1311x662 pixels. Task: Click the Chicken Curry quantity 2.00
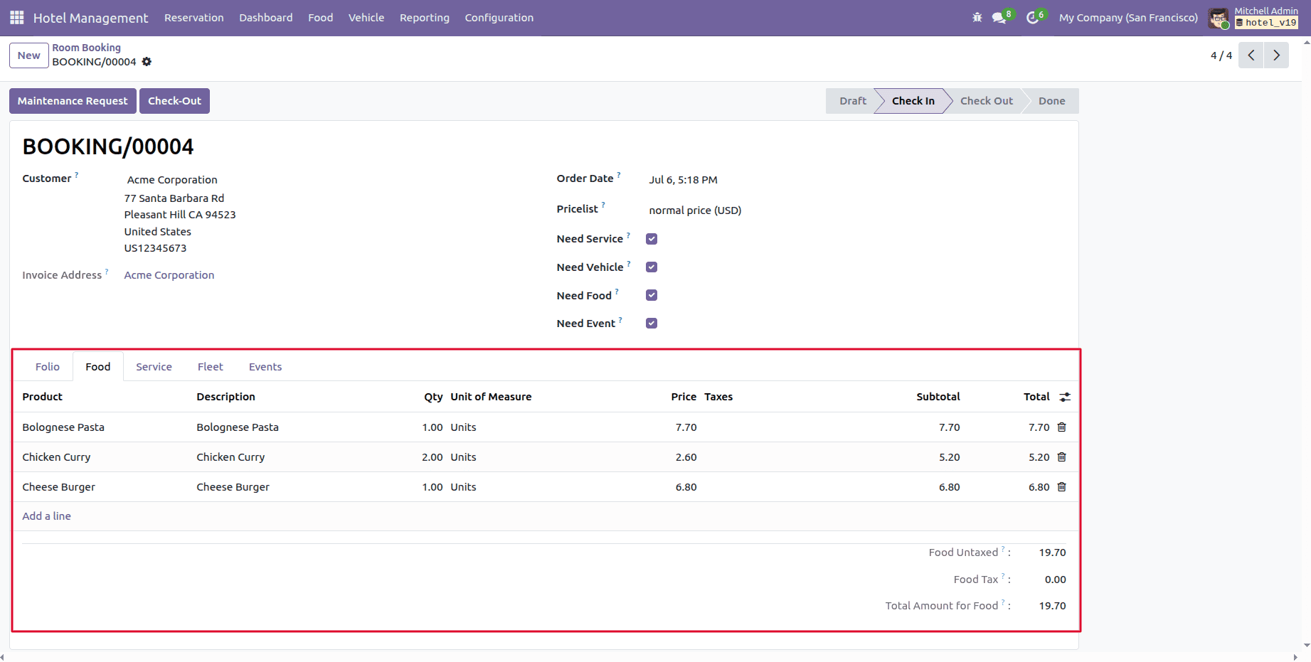pyautogui.click(x=432, y=457)
